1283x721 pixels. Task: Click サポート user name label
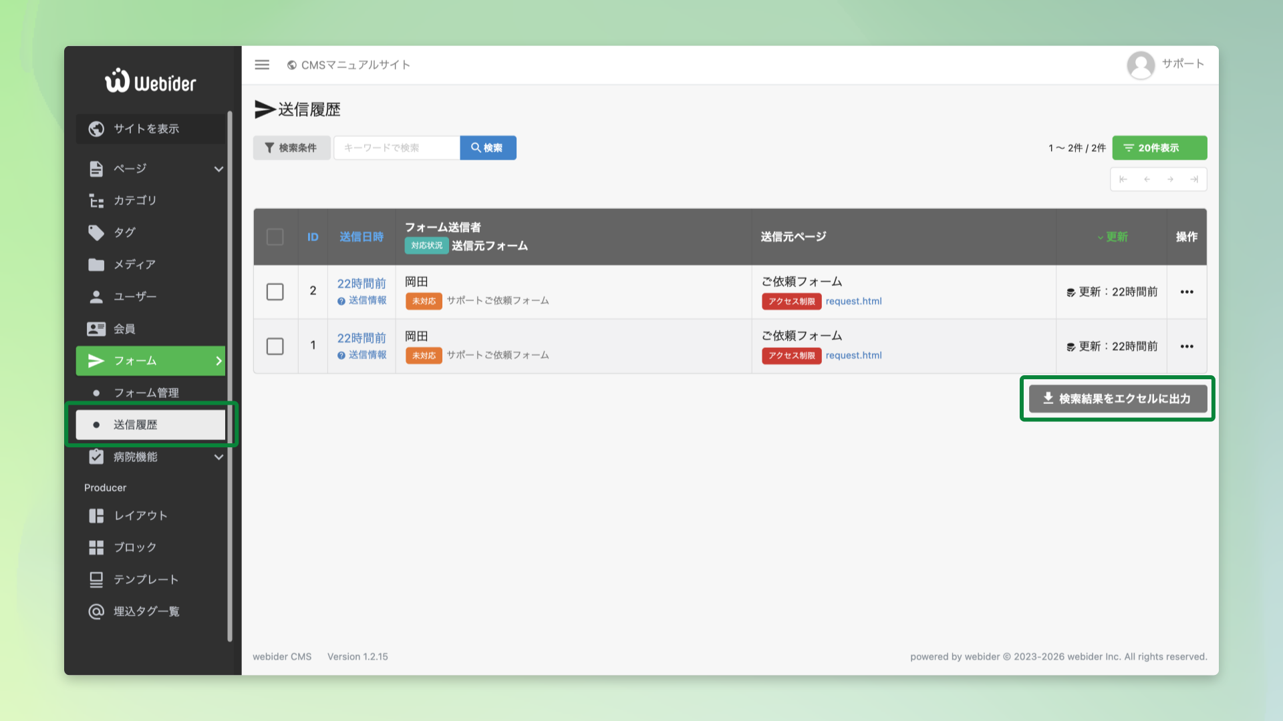1183,63
